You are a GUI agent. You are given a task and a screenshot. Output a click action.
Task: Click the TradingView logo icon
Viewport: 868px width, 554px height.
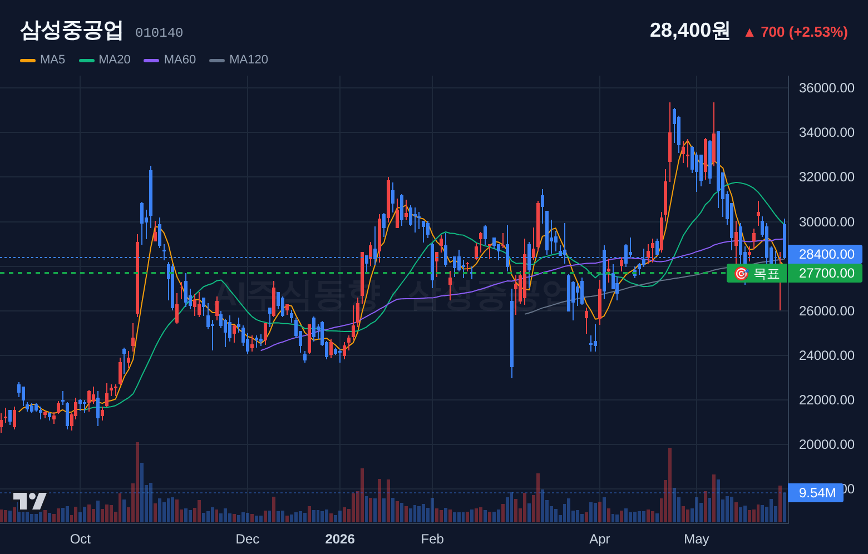pos(30,501)
